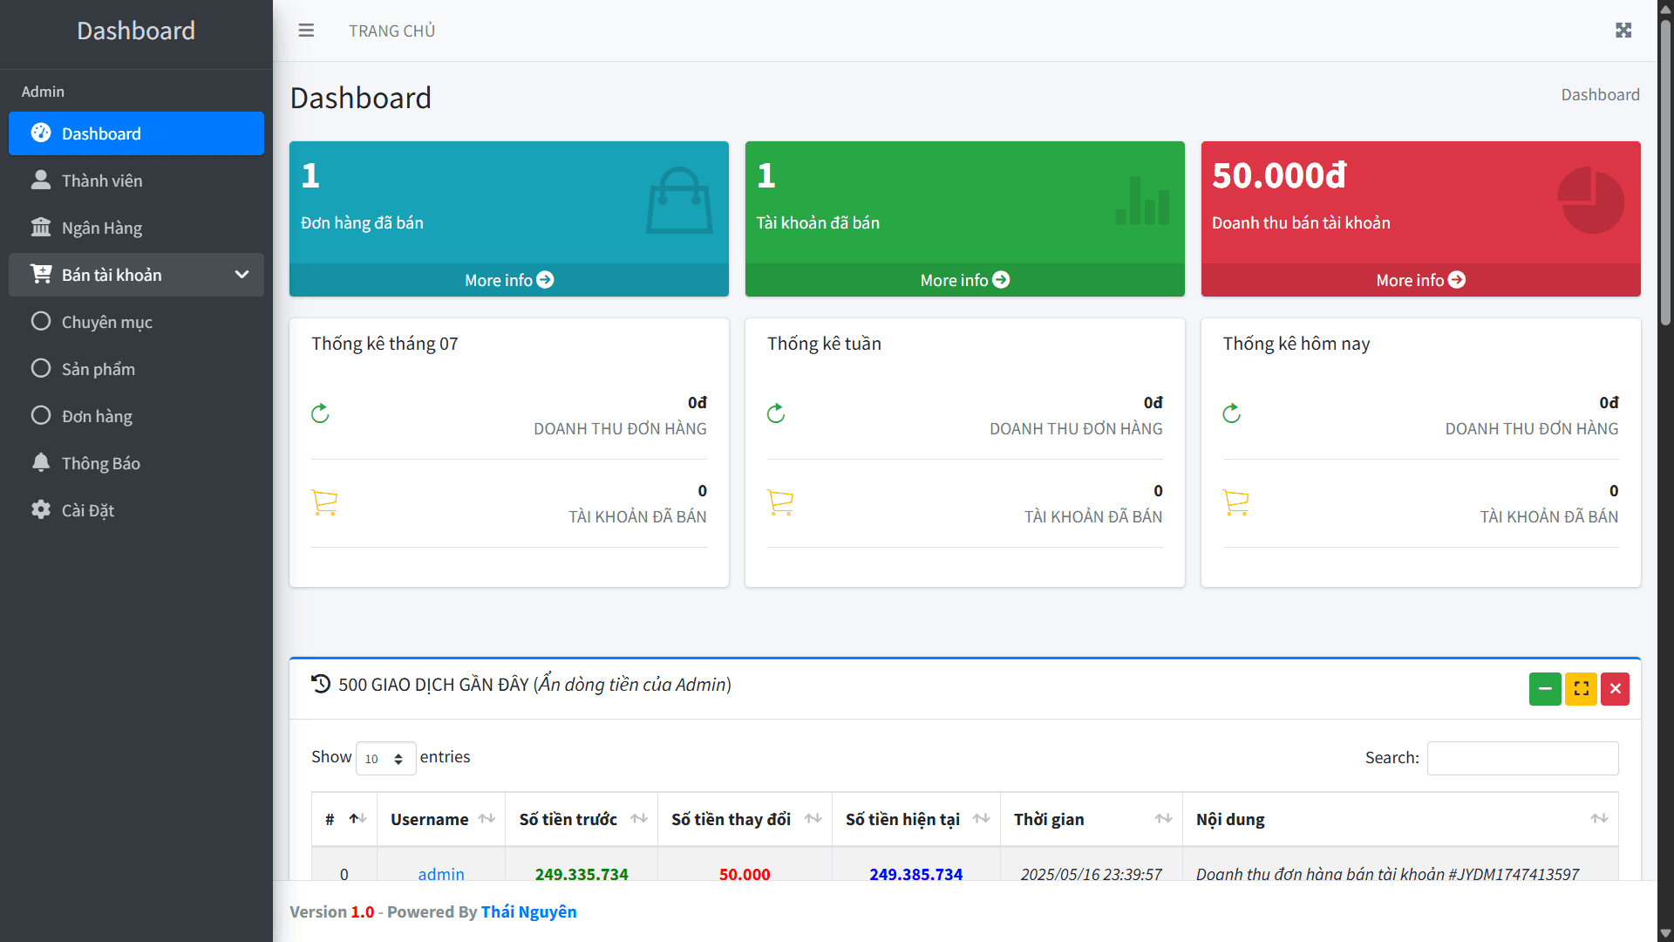Open Thông Báo menu item

click(x=136, y=463)
